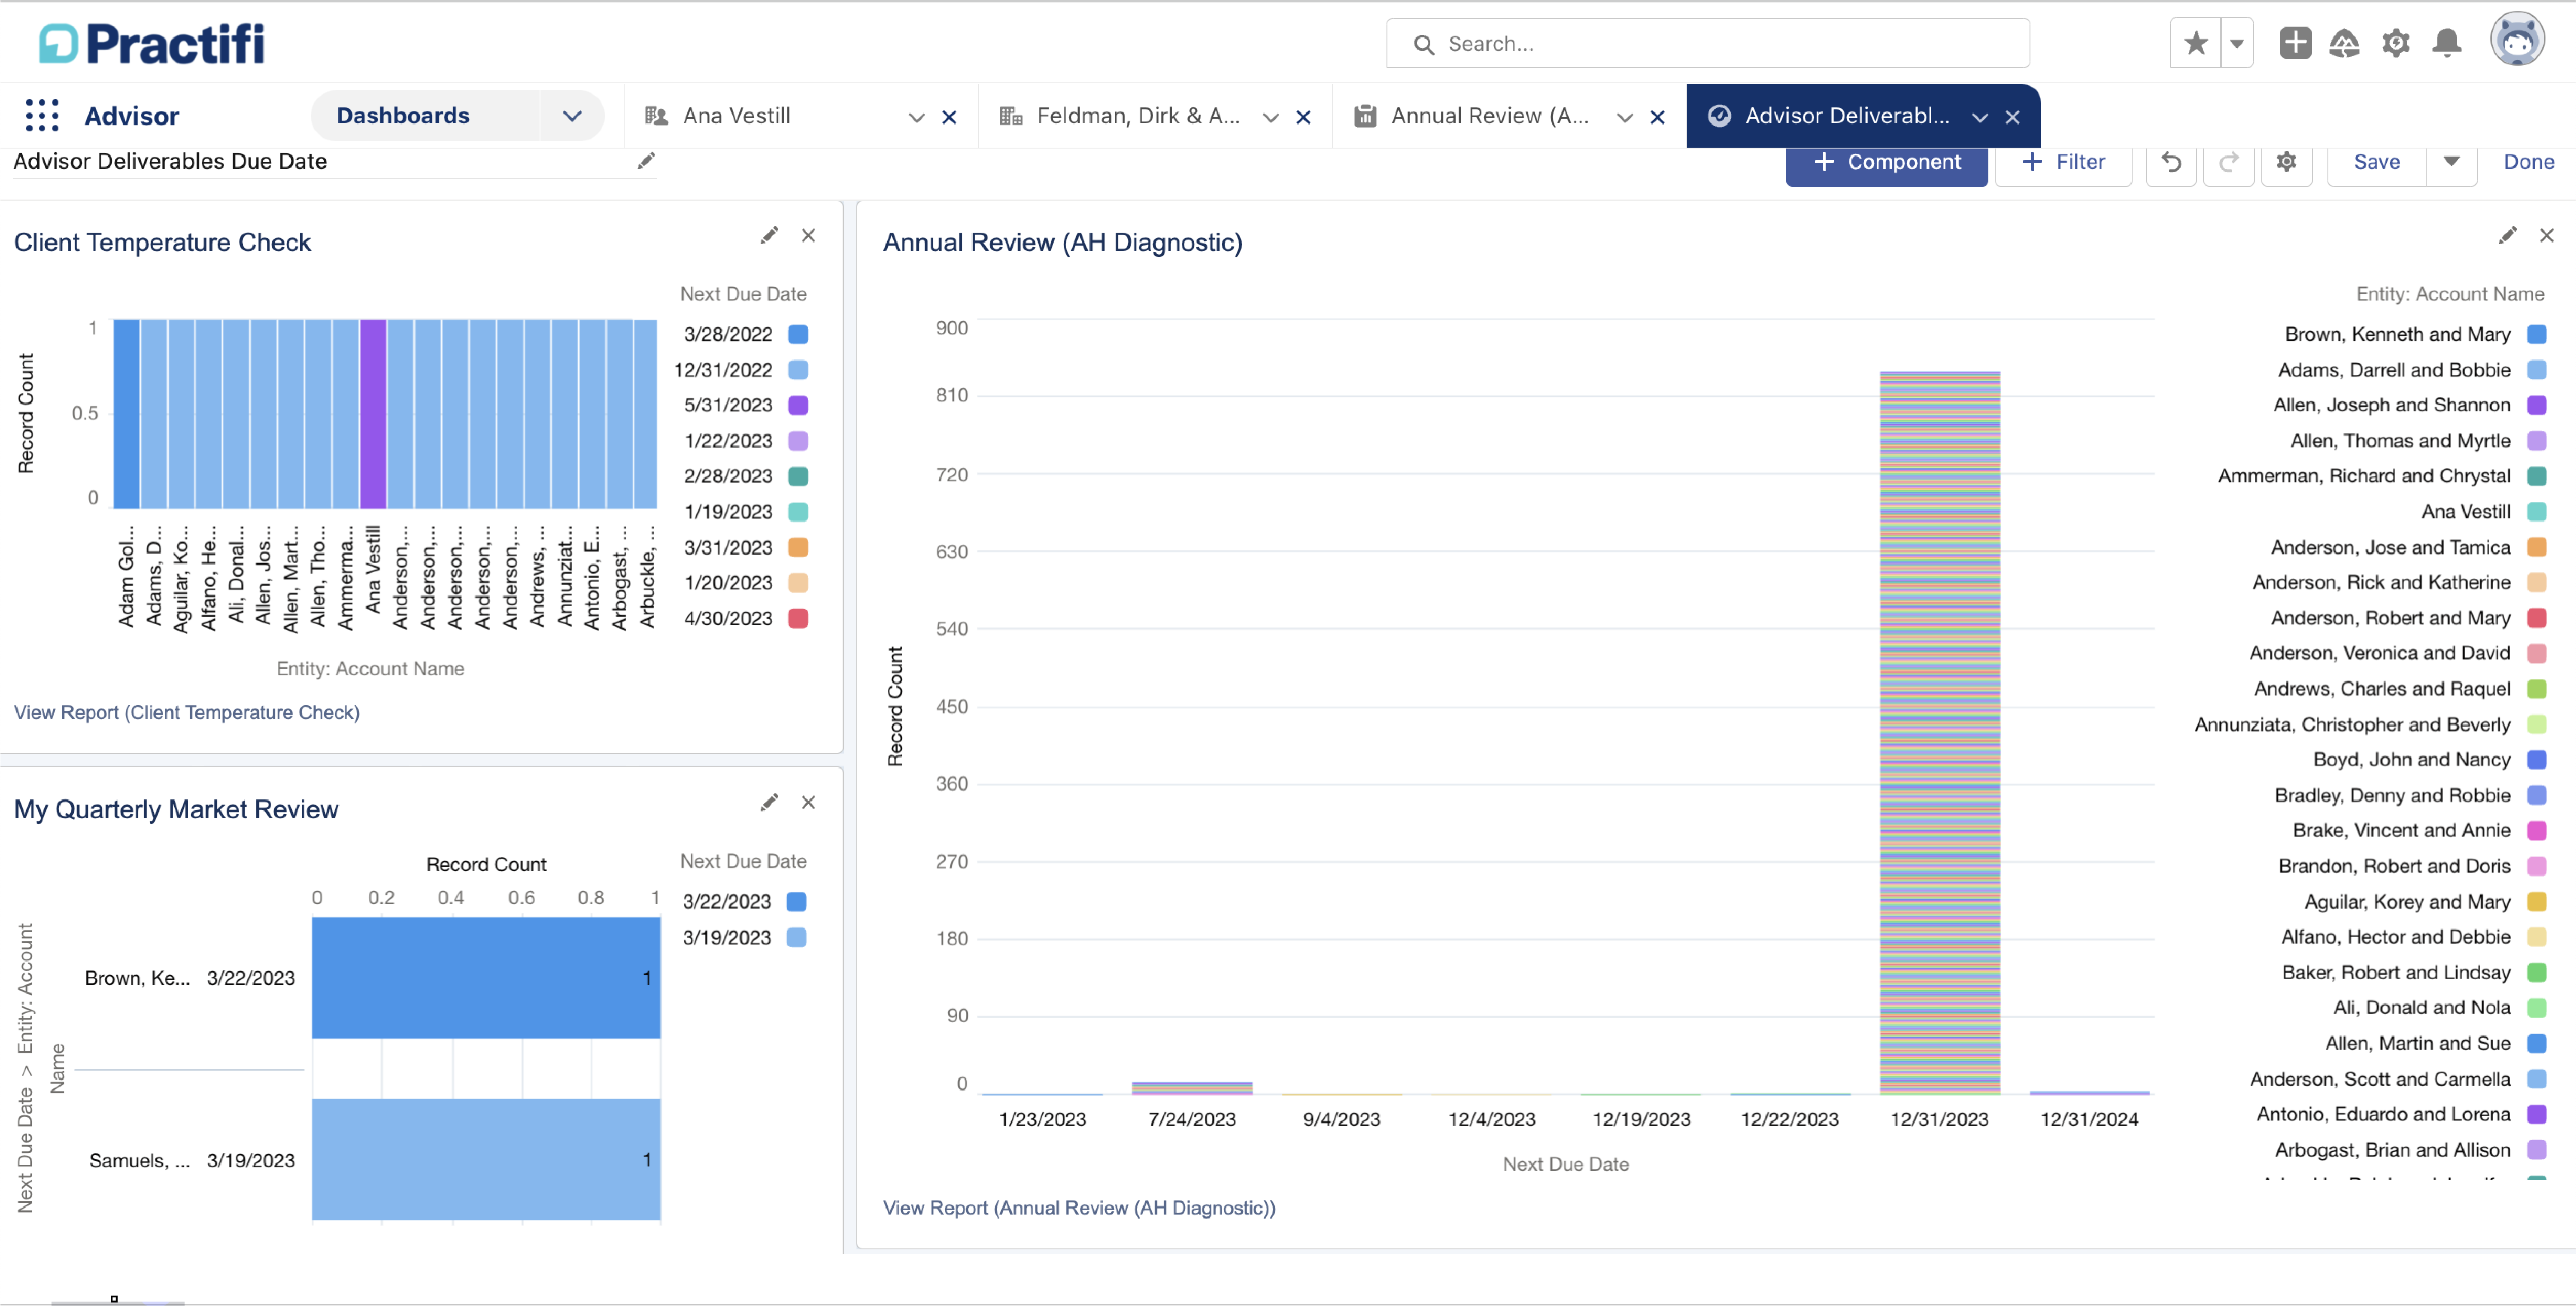Viewport: 2576px width, 1306px height.
Task: Select the Dashboards nav item
Action: coord(403,116)
